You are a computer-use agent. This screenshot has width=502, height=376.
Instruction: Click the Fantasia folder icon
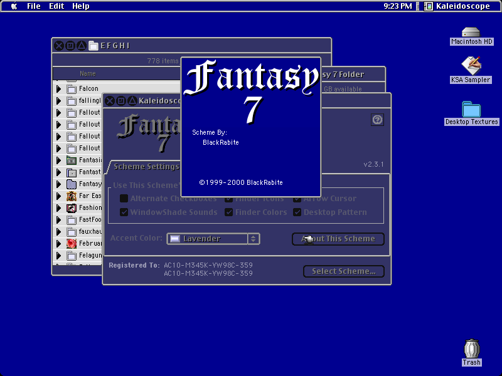click(x=72, y=160)
